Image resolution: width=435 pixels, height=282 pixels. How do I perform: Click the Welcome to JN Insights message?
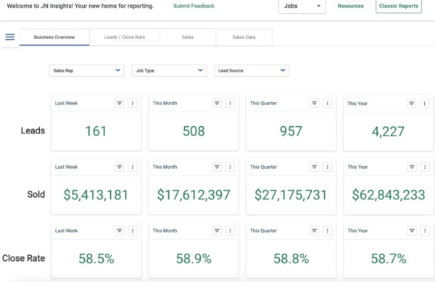[80, 6]
